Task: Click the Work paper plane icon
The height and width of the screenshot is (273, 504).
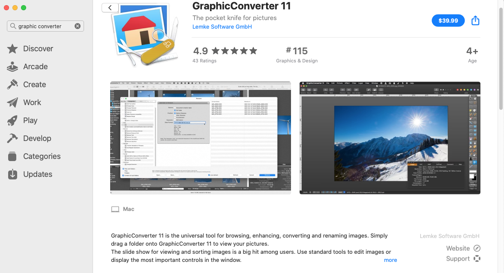Action: (12, 103)
